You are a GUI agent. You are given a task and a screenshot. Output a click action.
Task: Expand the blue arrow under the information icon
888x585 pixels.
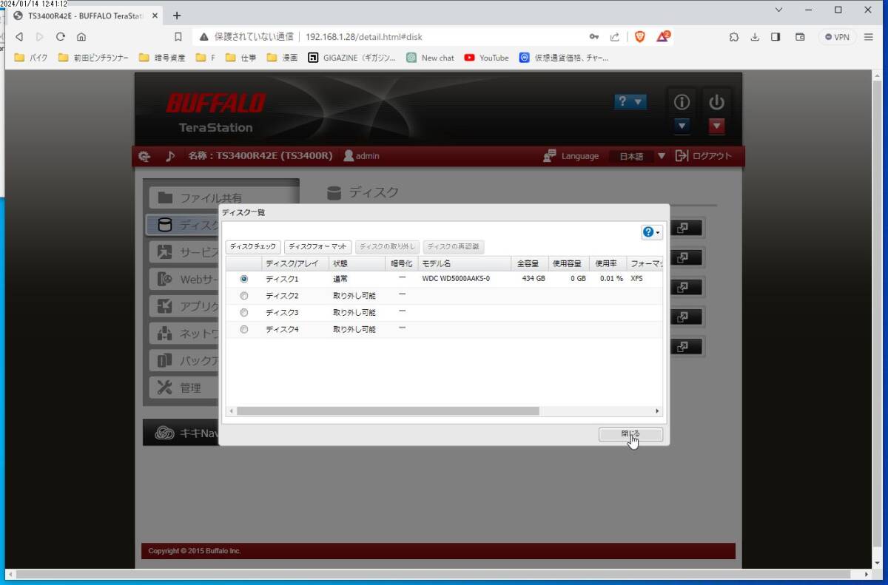683,127
